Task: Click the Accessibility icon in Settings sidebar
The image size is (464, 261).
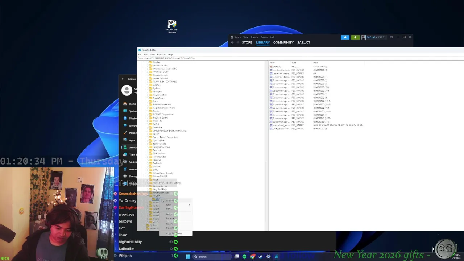Action: (125, 169)
